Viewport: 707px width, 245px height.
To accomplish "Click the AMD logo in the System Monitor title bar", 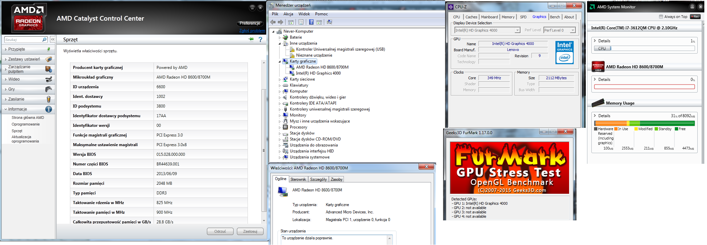I will [592, 7].
